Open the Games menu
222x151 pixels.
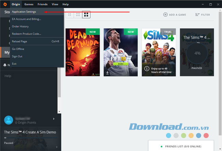pyautogui.click(x=29, y=4)
